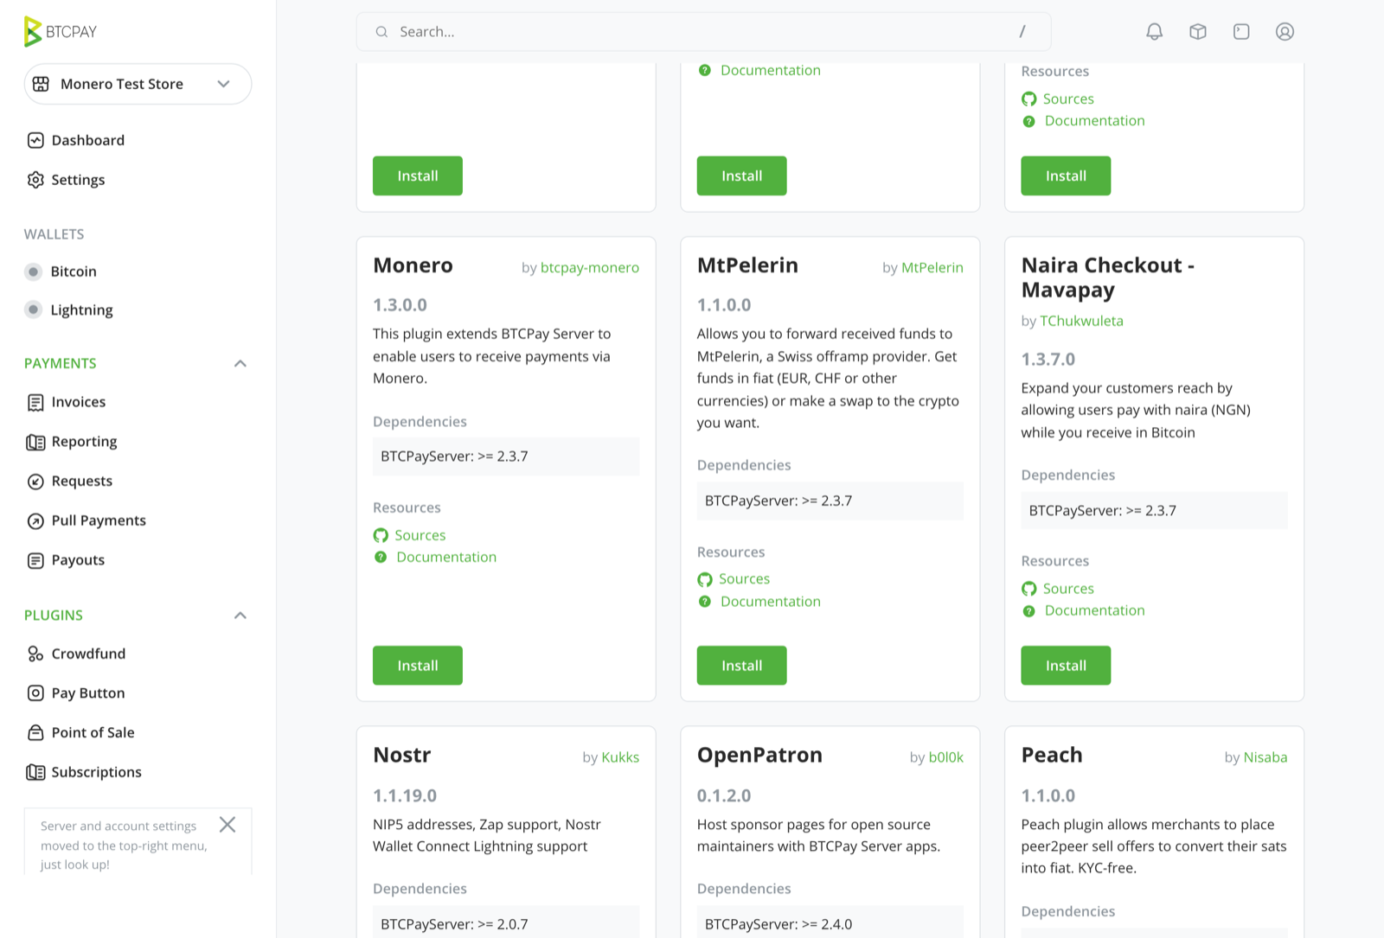The width and height of the screenshot is (1384, 938).
Task: Install the Naira Checkout - Mavapay plugin
Action: tap(1066, 666)
